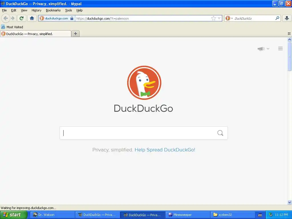This screenshot has width=292, height=219.
Task: Open the address bar history dropdown arrow
Action: coord(219,18)
